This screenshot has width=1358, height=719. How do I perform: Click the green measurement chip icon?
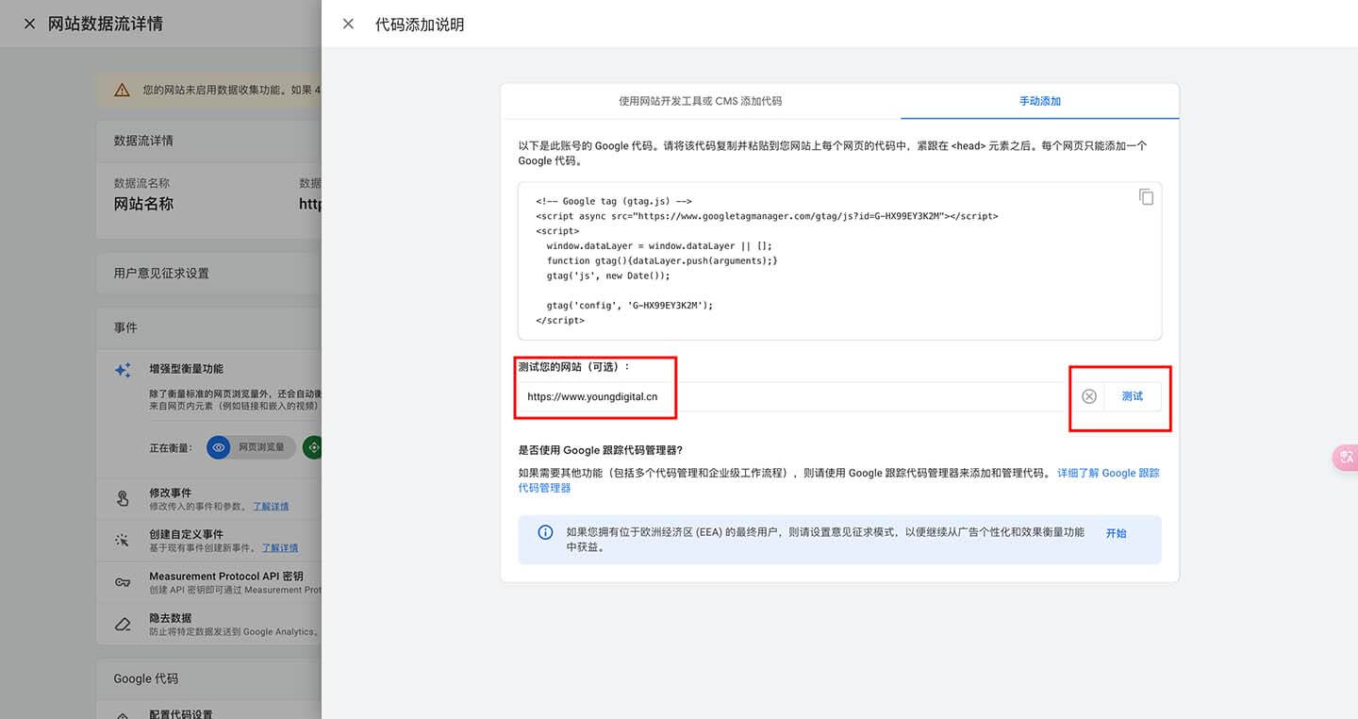pos(312,447)
